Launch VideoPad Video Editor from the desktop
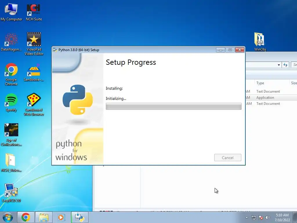Image resolution: width=297 pixels, height=223 pixels. pos(34,44)
